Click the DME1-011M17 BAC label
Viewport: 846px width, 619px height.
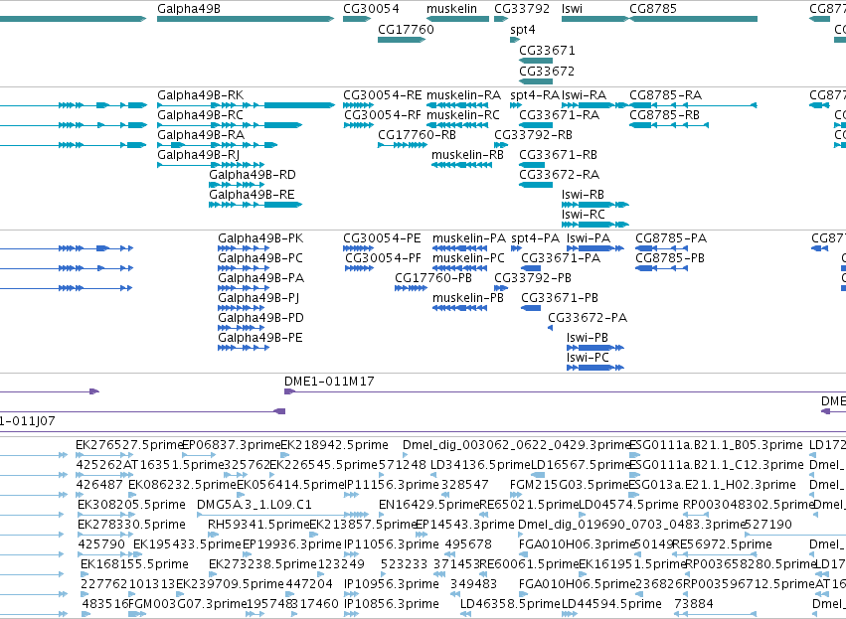[329, 382]
